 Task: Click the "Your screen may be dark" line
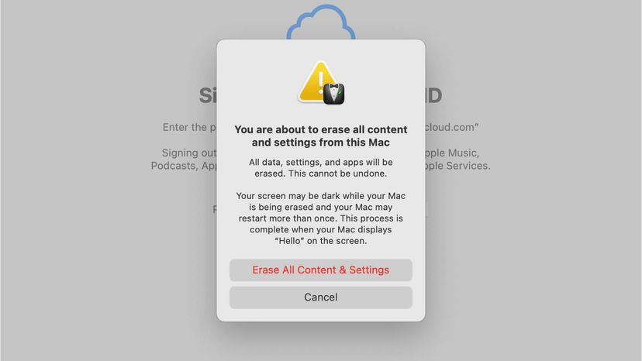tap(320, 196)
